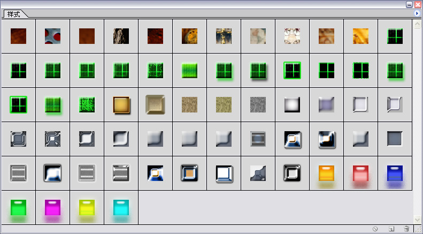
Task: Open the Styles panel flyout menu arrow
Action: pos(417,13)
